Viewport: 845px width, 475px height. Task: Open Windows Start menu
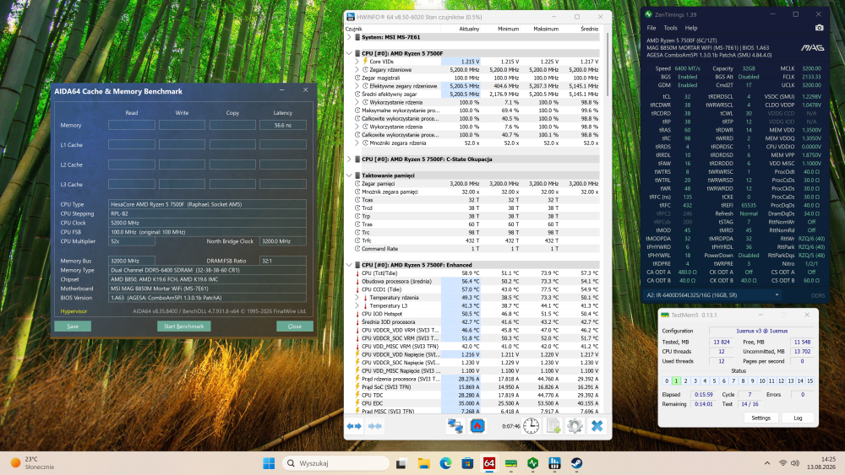tap(269, 463)
